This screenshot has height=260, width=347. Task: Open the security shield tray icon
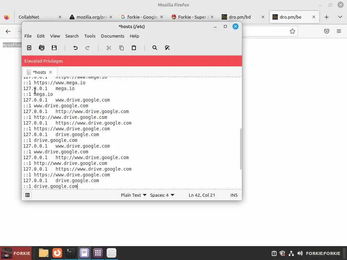[282, 253]
